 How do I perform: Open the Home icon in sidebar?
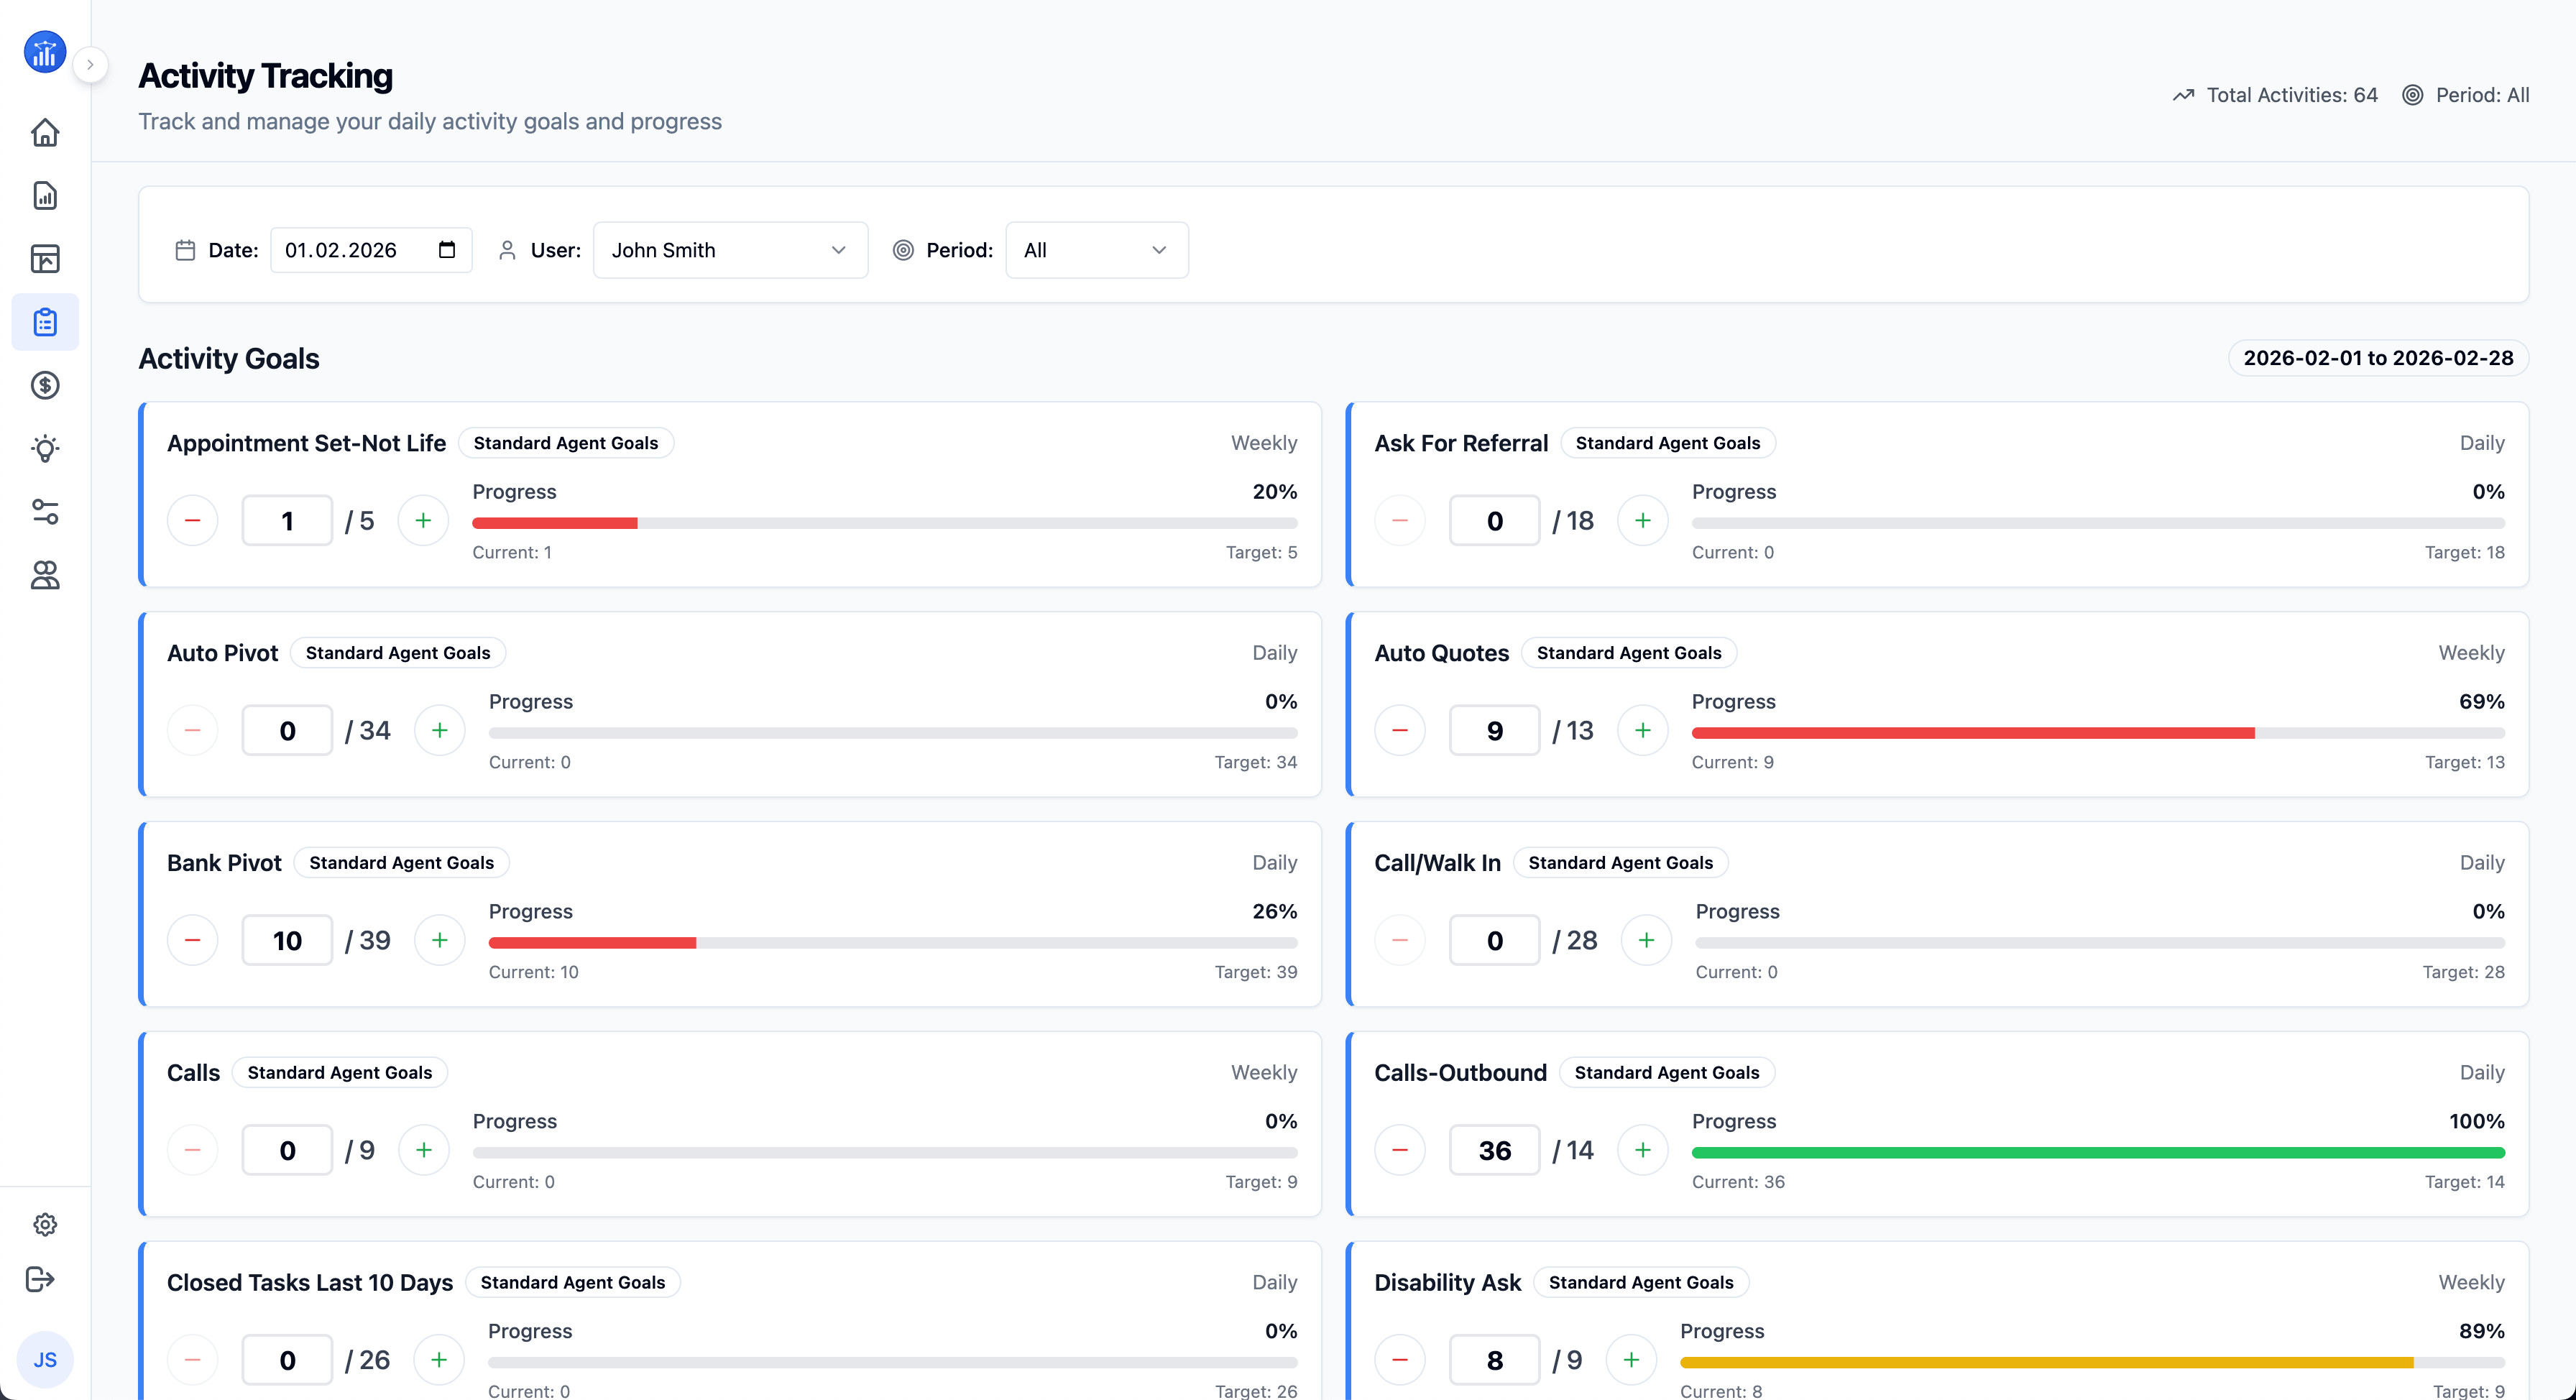(45, 133)
